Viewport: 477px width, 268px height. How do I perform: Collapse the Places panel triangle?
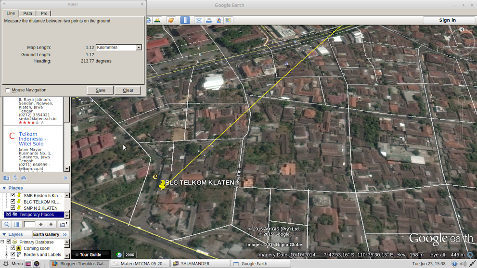tap(4, 188)
